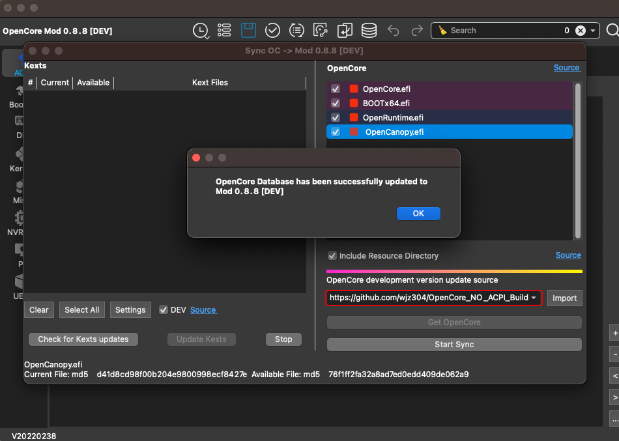Close the database updated message dialog

pyautogui.click(x=196, y=158)
